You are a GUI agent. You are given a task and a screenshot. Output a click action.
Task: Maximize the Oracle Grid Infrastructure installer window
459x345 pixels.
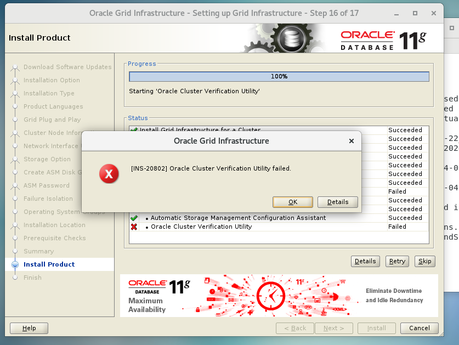415,13
